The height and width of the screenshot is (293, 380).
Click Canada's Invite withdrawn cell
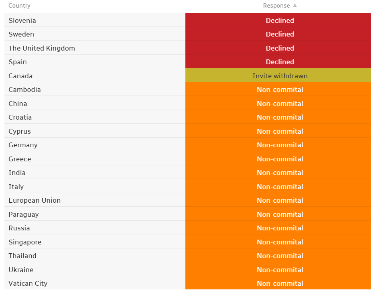[280, 76]
